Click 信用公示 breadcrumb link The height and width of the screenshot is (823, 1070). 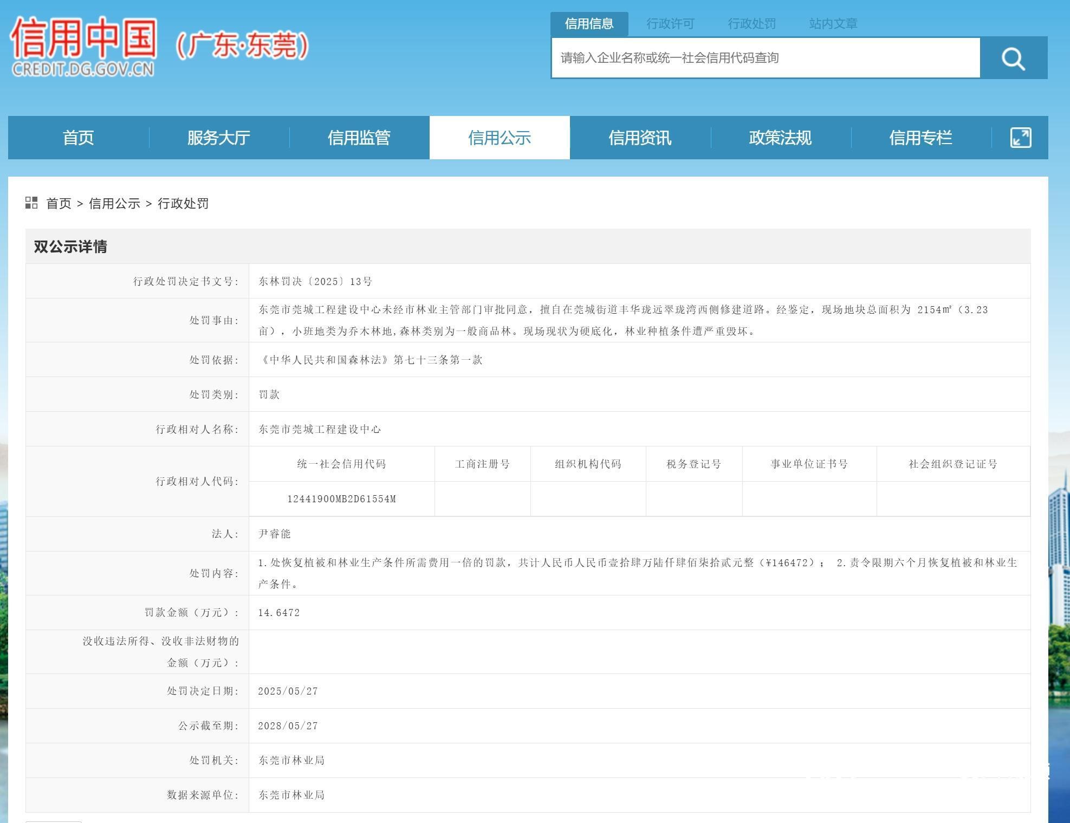pyautogui.click(x=114, y=204)
